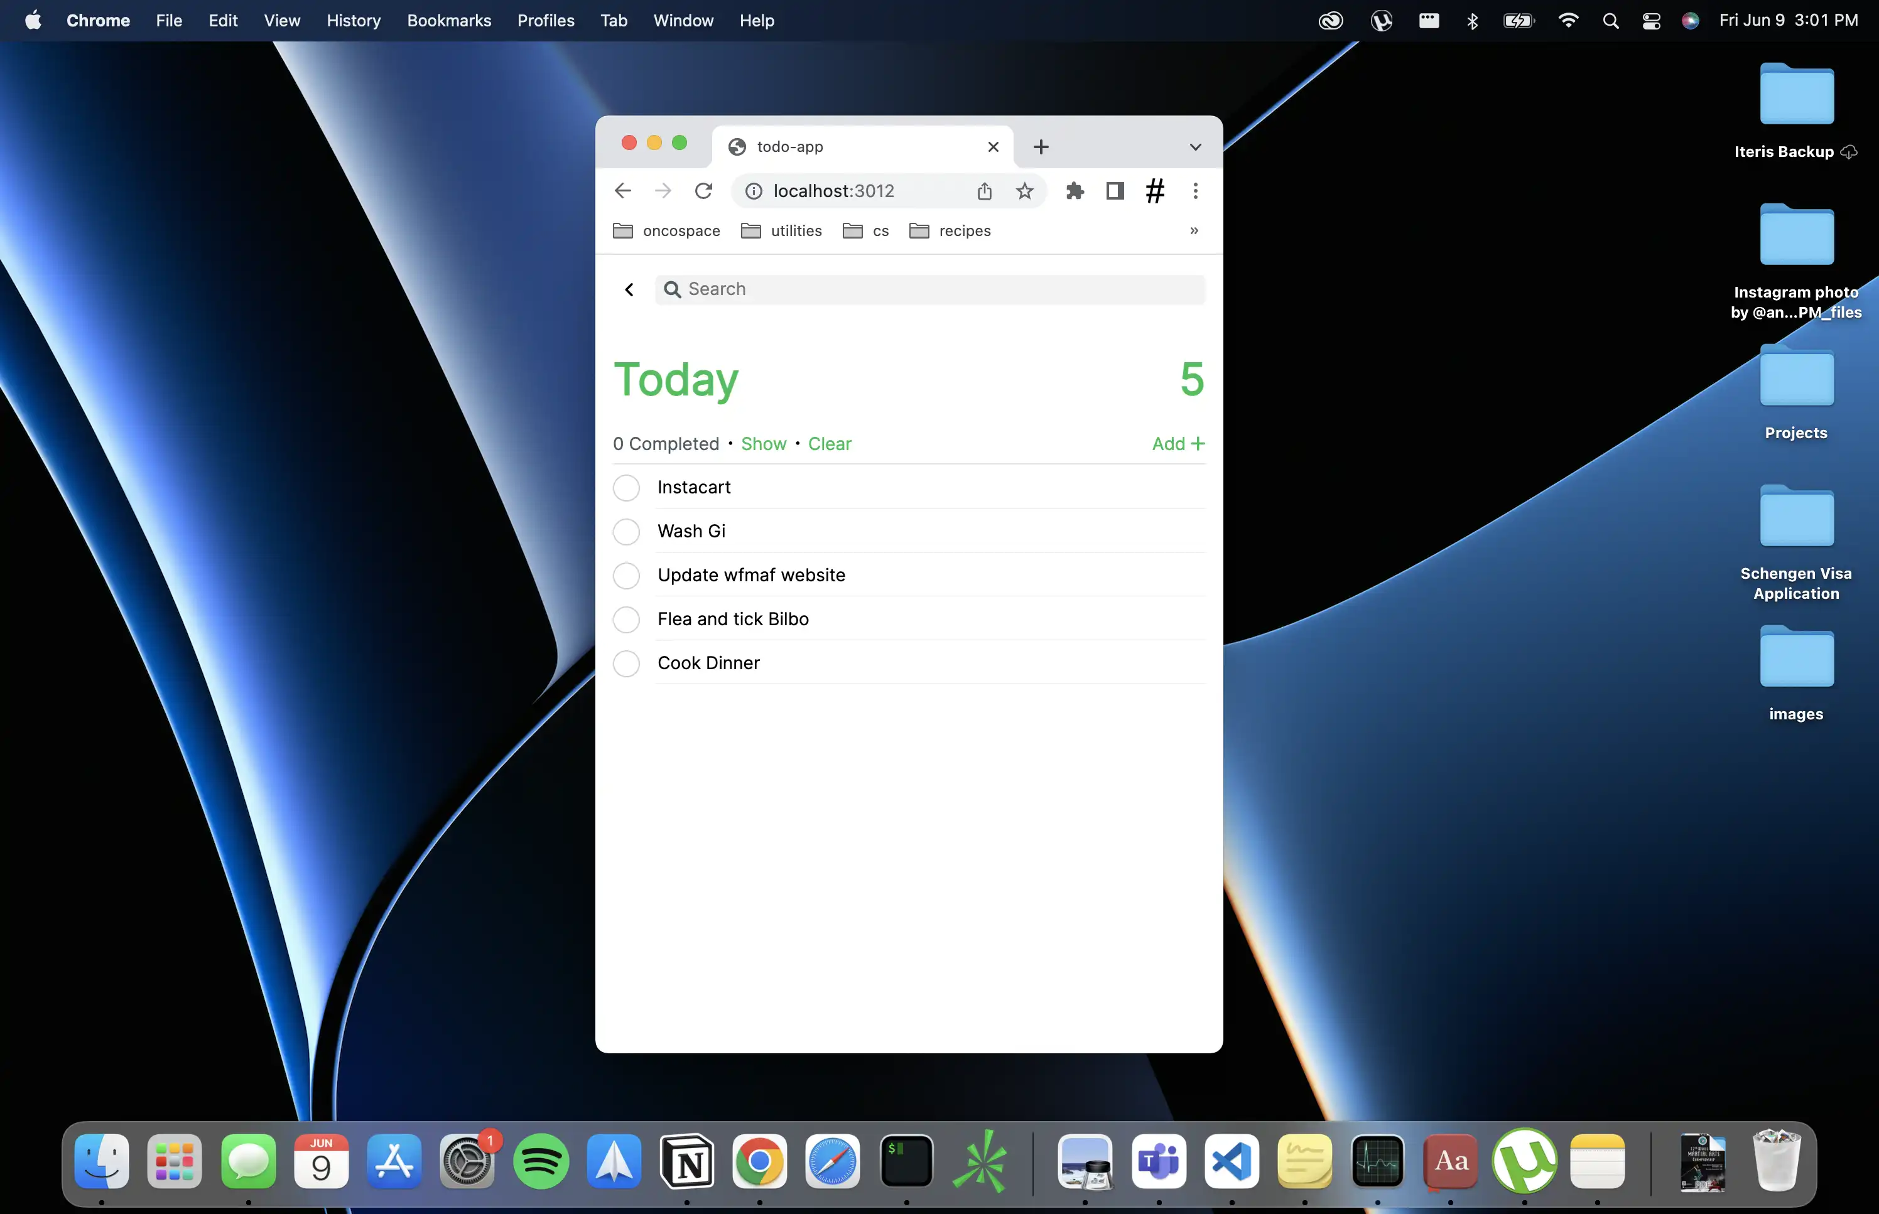The width and height of the screenshot is (1879, 1214).
Task: Reload the localhost page
Action: (703, 191)
